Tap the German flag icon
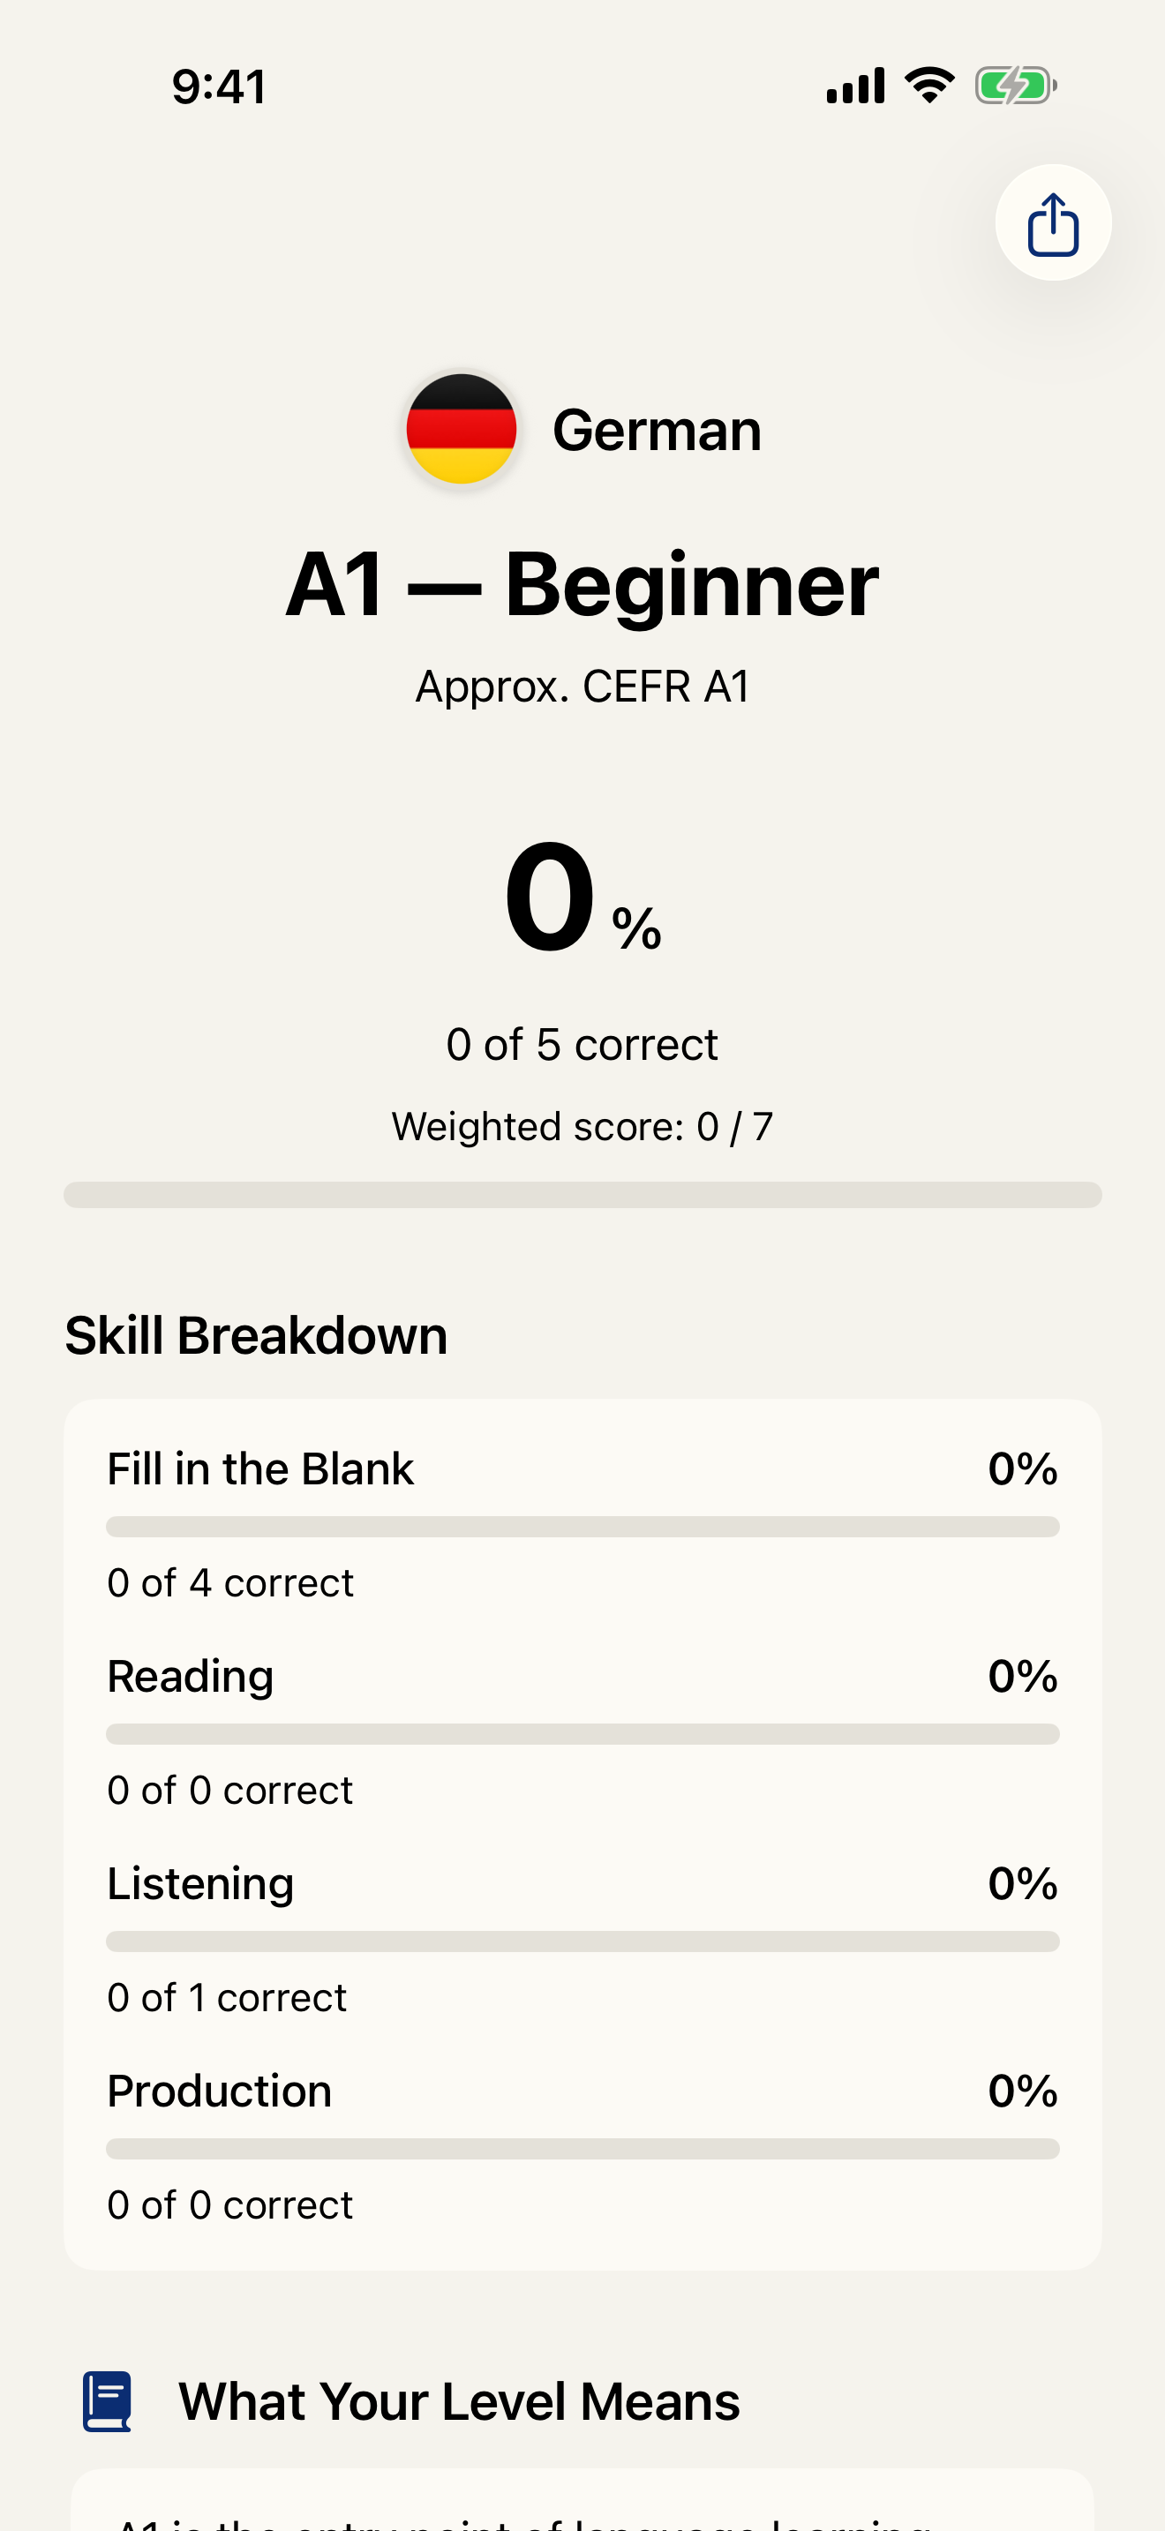 [462, 428]
